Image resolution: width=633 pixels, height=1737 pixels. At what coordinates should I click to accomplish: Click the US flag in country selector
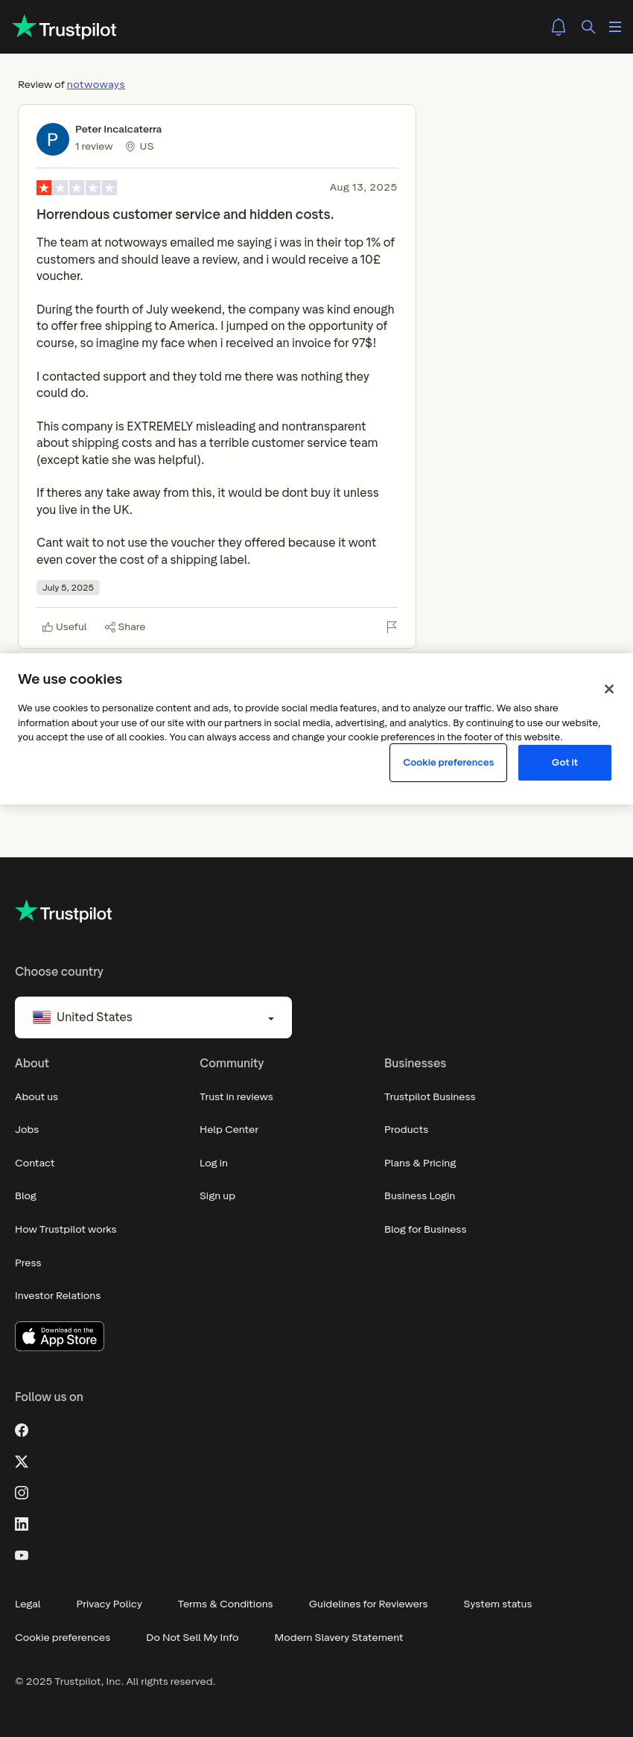(42, 1017)
